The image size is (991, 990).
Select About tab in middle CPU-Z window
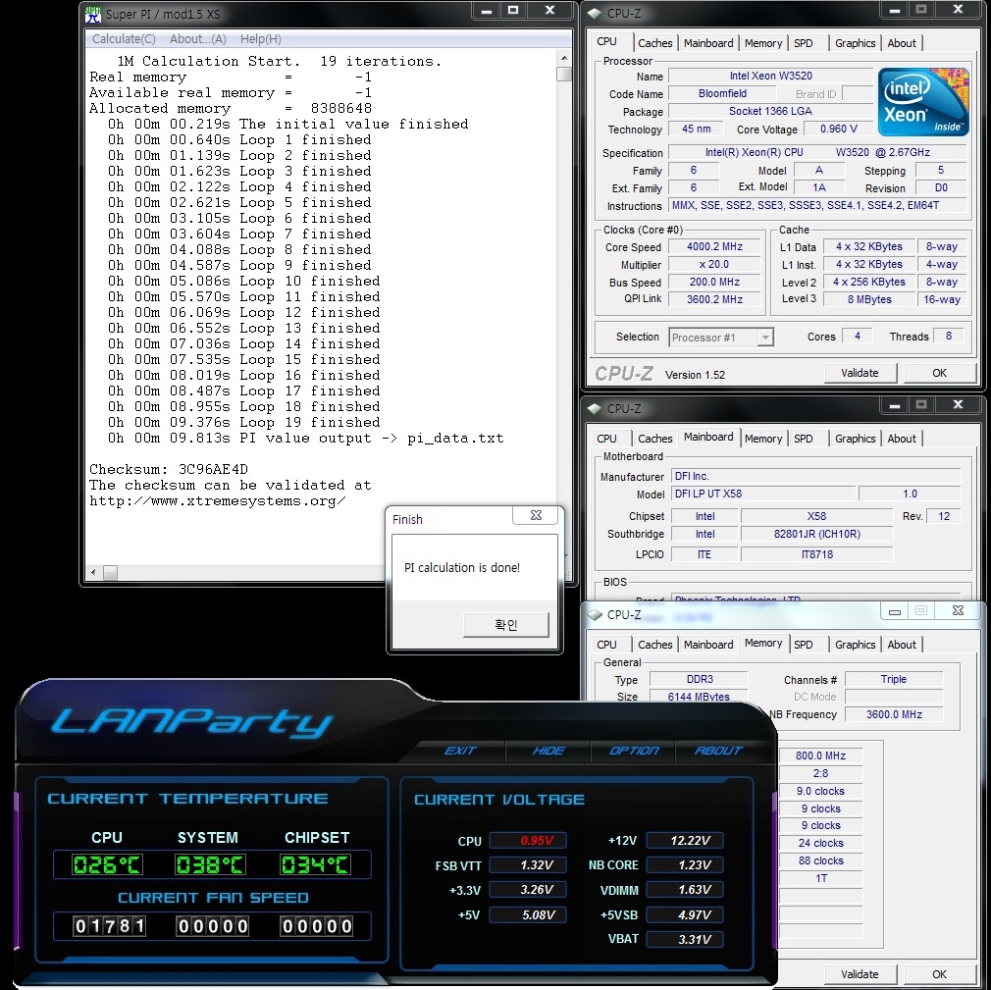[x=902, y=439]
